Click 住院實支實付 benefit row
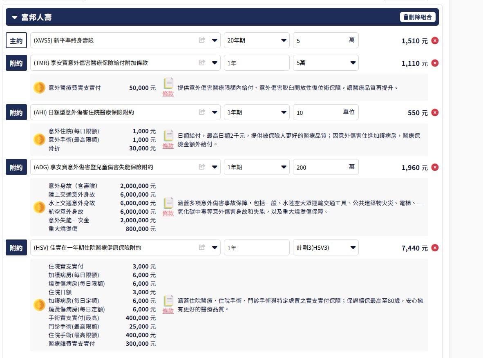Screen dimensions: 483x358 pos(102,266)
